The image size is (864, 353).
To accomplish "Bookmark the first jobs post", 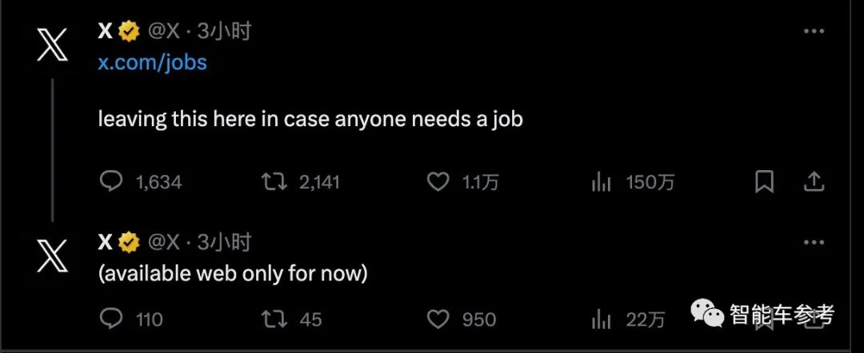I will click(x=764, y=182).
